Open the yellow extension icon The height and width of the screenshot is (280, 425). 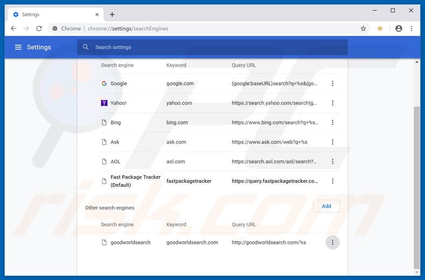tap(380, 29)
